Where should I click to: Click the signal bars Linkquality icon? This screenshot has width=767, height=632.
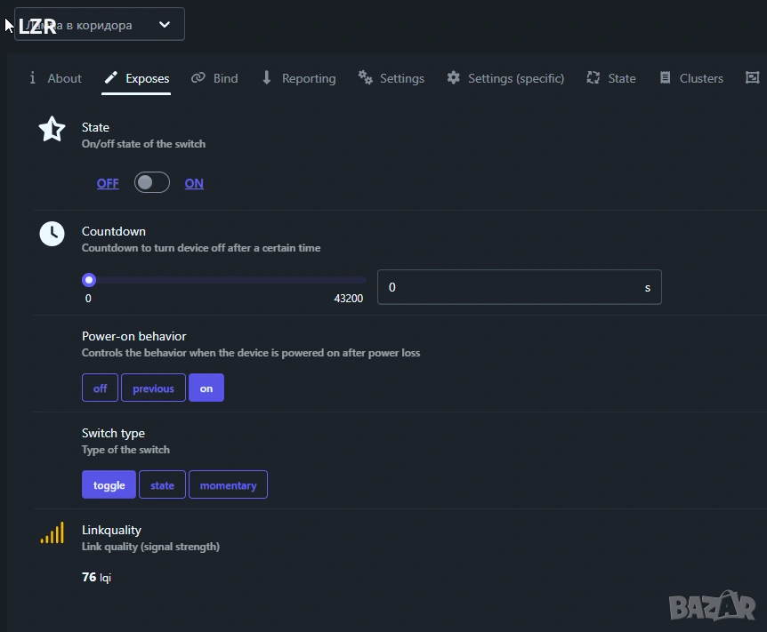(52, 533)
